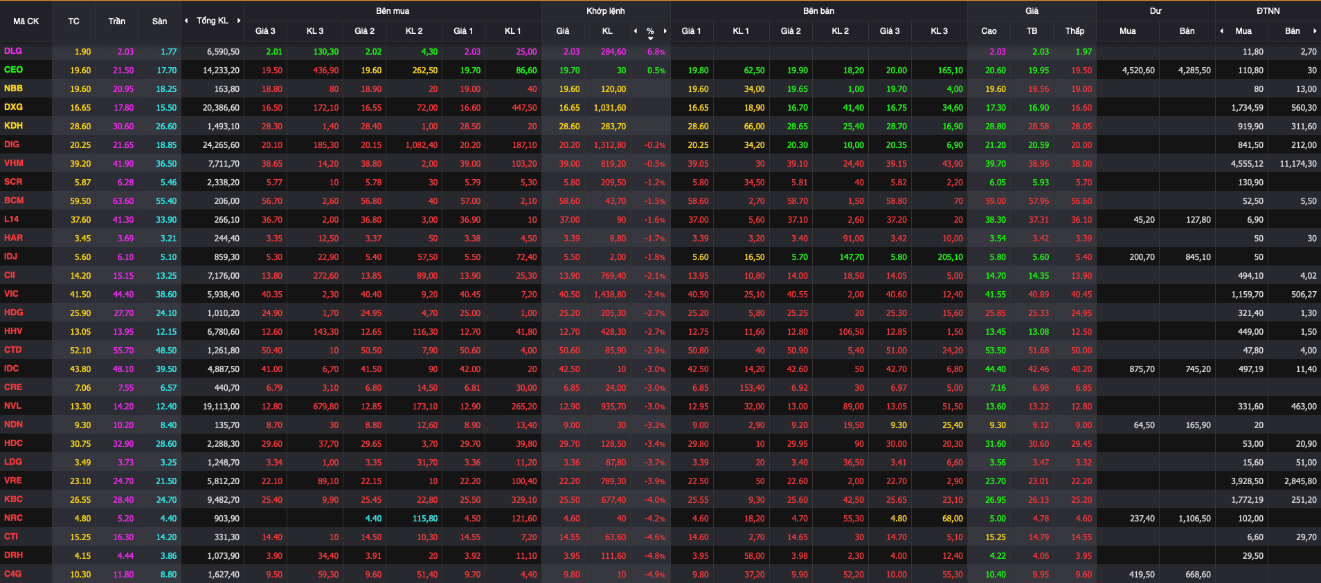
Task: Open the CTD stock symbol
Action: pyautogui.click(x=13, y=350)
